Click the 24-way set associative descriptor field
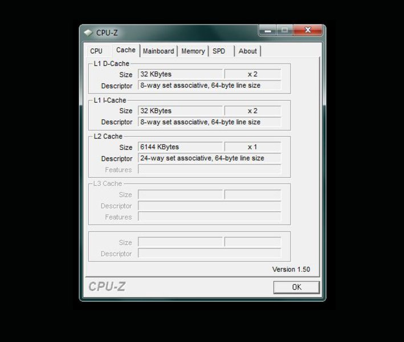The height and width of the screenshot is (342, 404). pyautogui.click(x=210, y=158)
